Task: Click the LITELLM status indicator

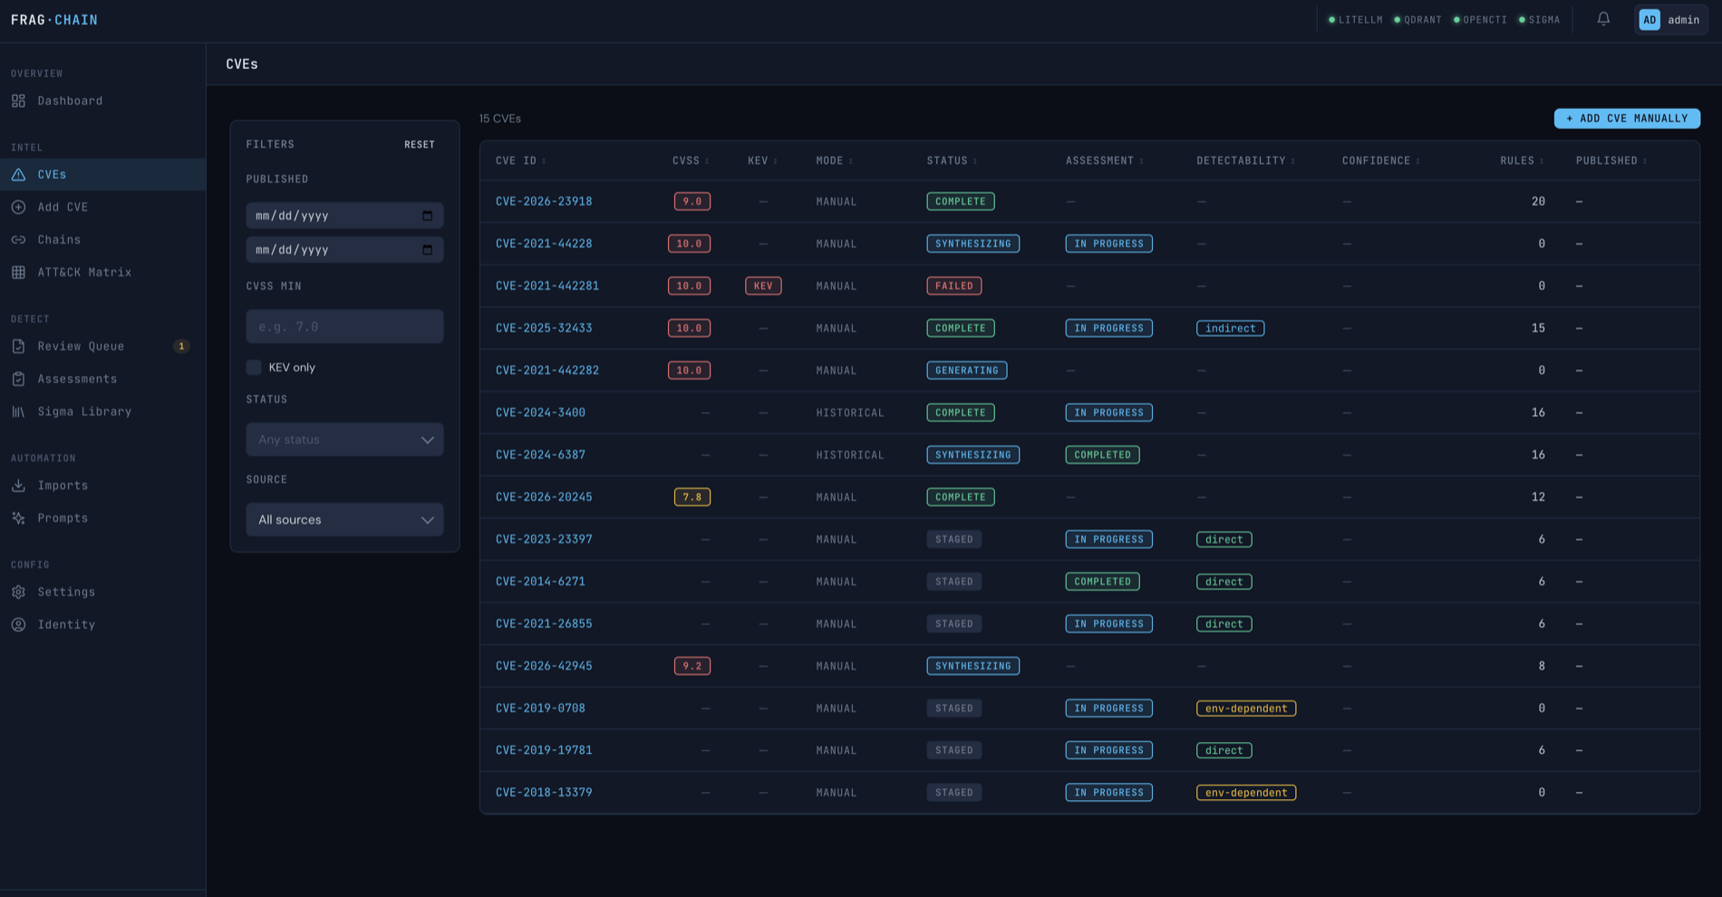Action: pyautogui.click(x=1355, y=20)
